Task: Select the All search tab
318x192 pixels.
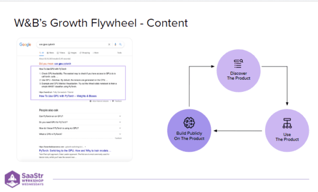Action: coord(41,53)
